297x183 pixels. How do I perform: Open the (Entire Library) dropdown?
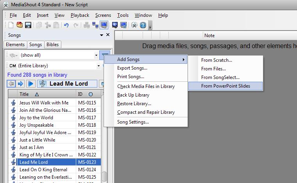coord(98,66)
